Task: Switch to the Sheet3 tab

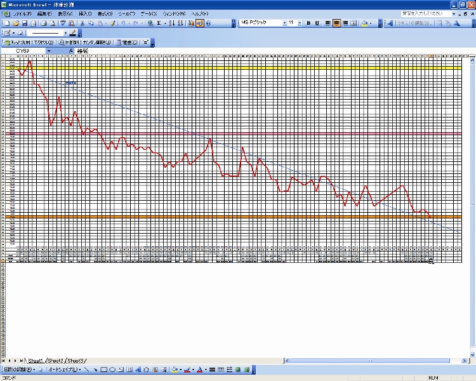Action: tap(76, 361)
